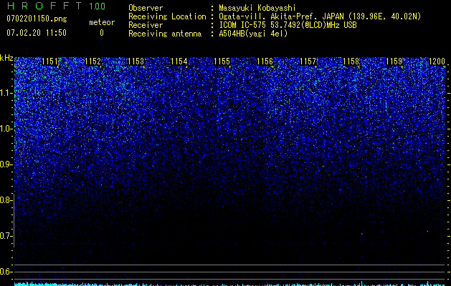The width and height of the screenshot is (451, 286).
Task: Click the 1158 time marker
Action: point(351,61)
